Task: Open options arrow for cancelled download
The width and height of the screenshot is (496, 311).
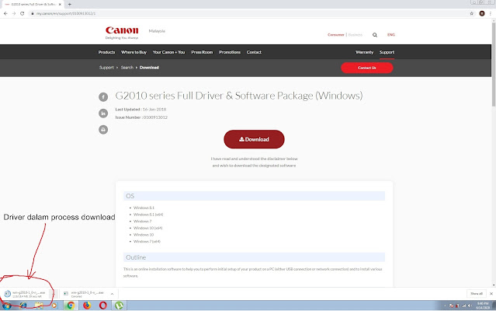Action: [112, 294]
